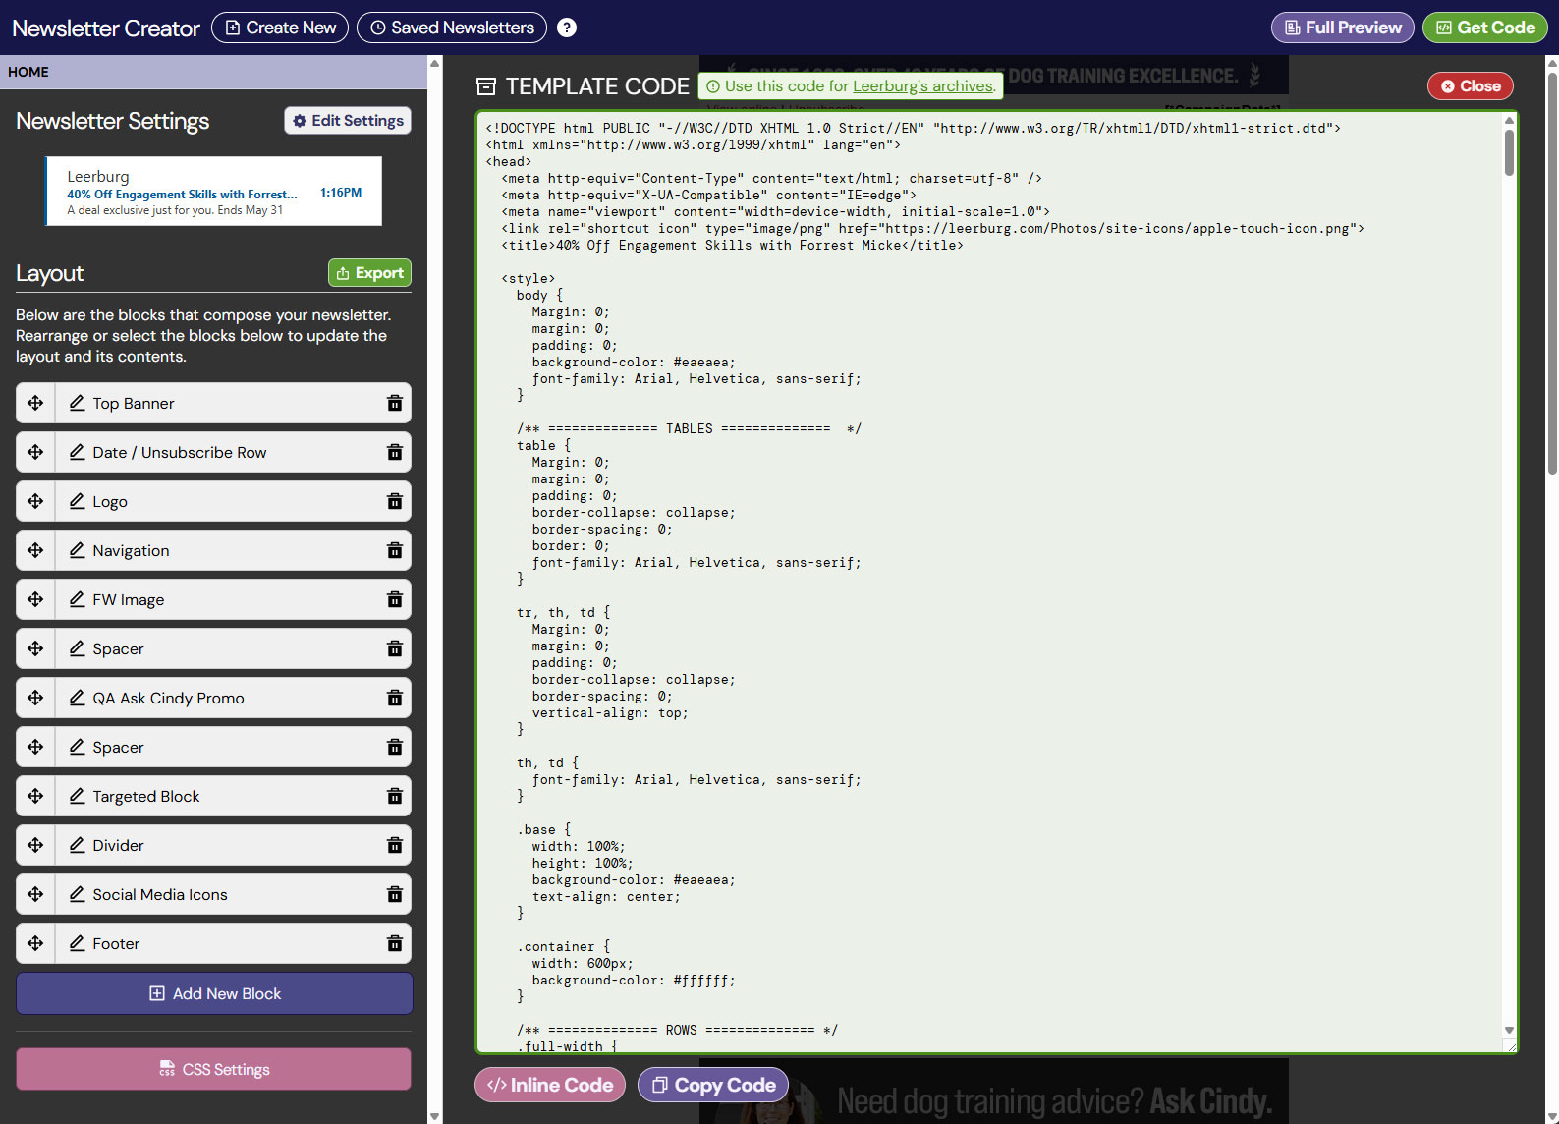
Task: Click the Create New button
Action: pos(280,28)
